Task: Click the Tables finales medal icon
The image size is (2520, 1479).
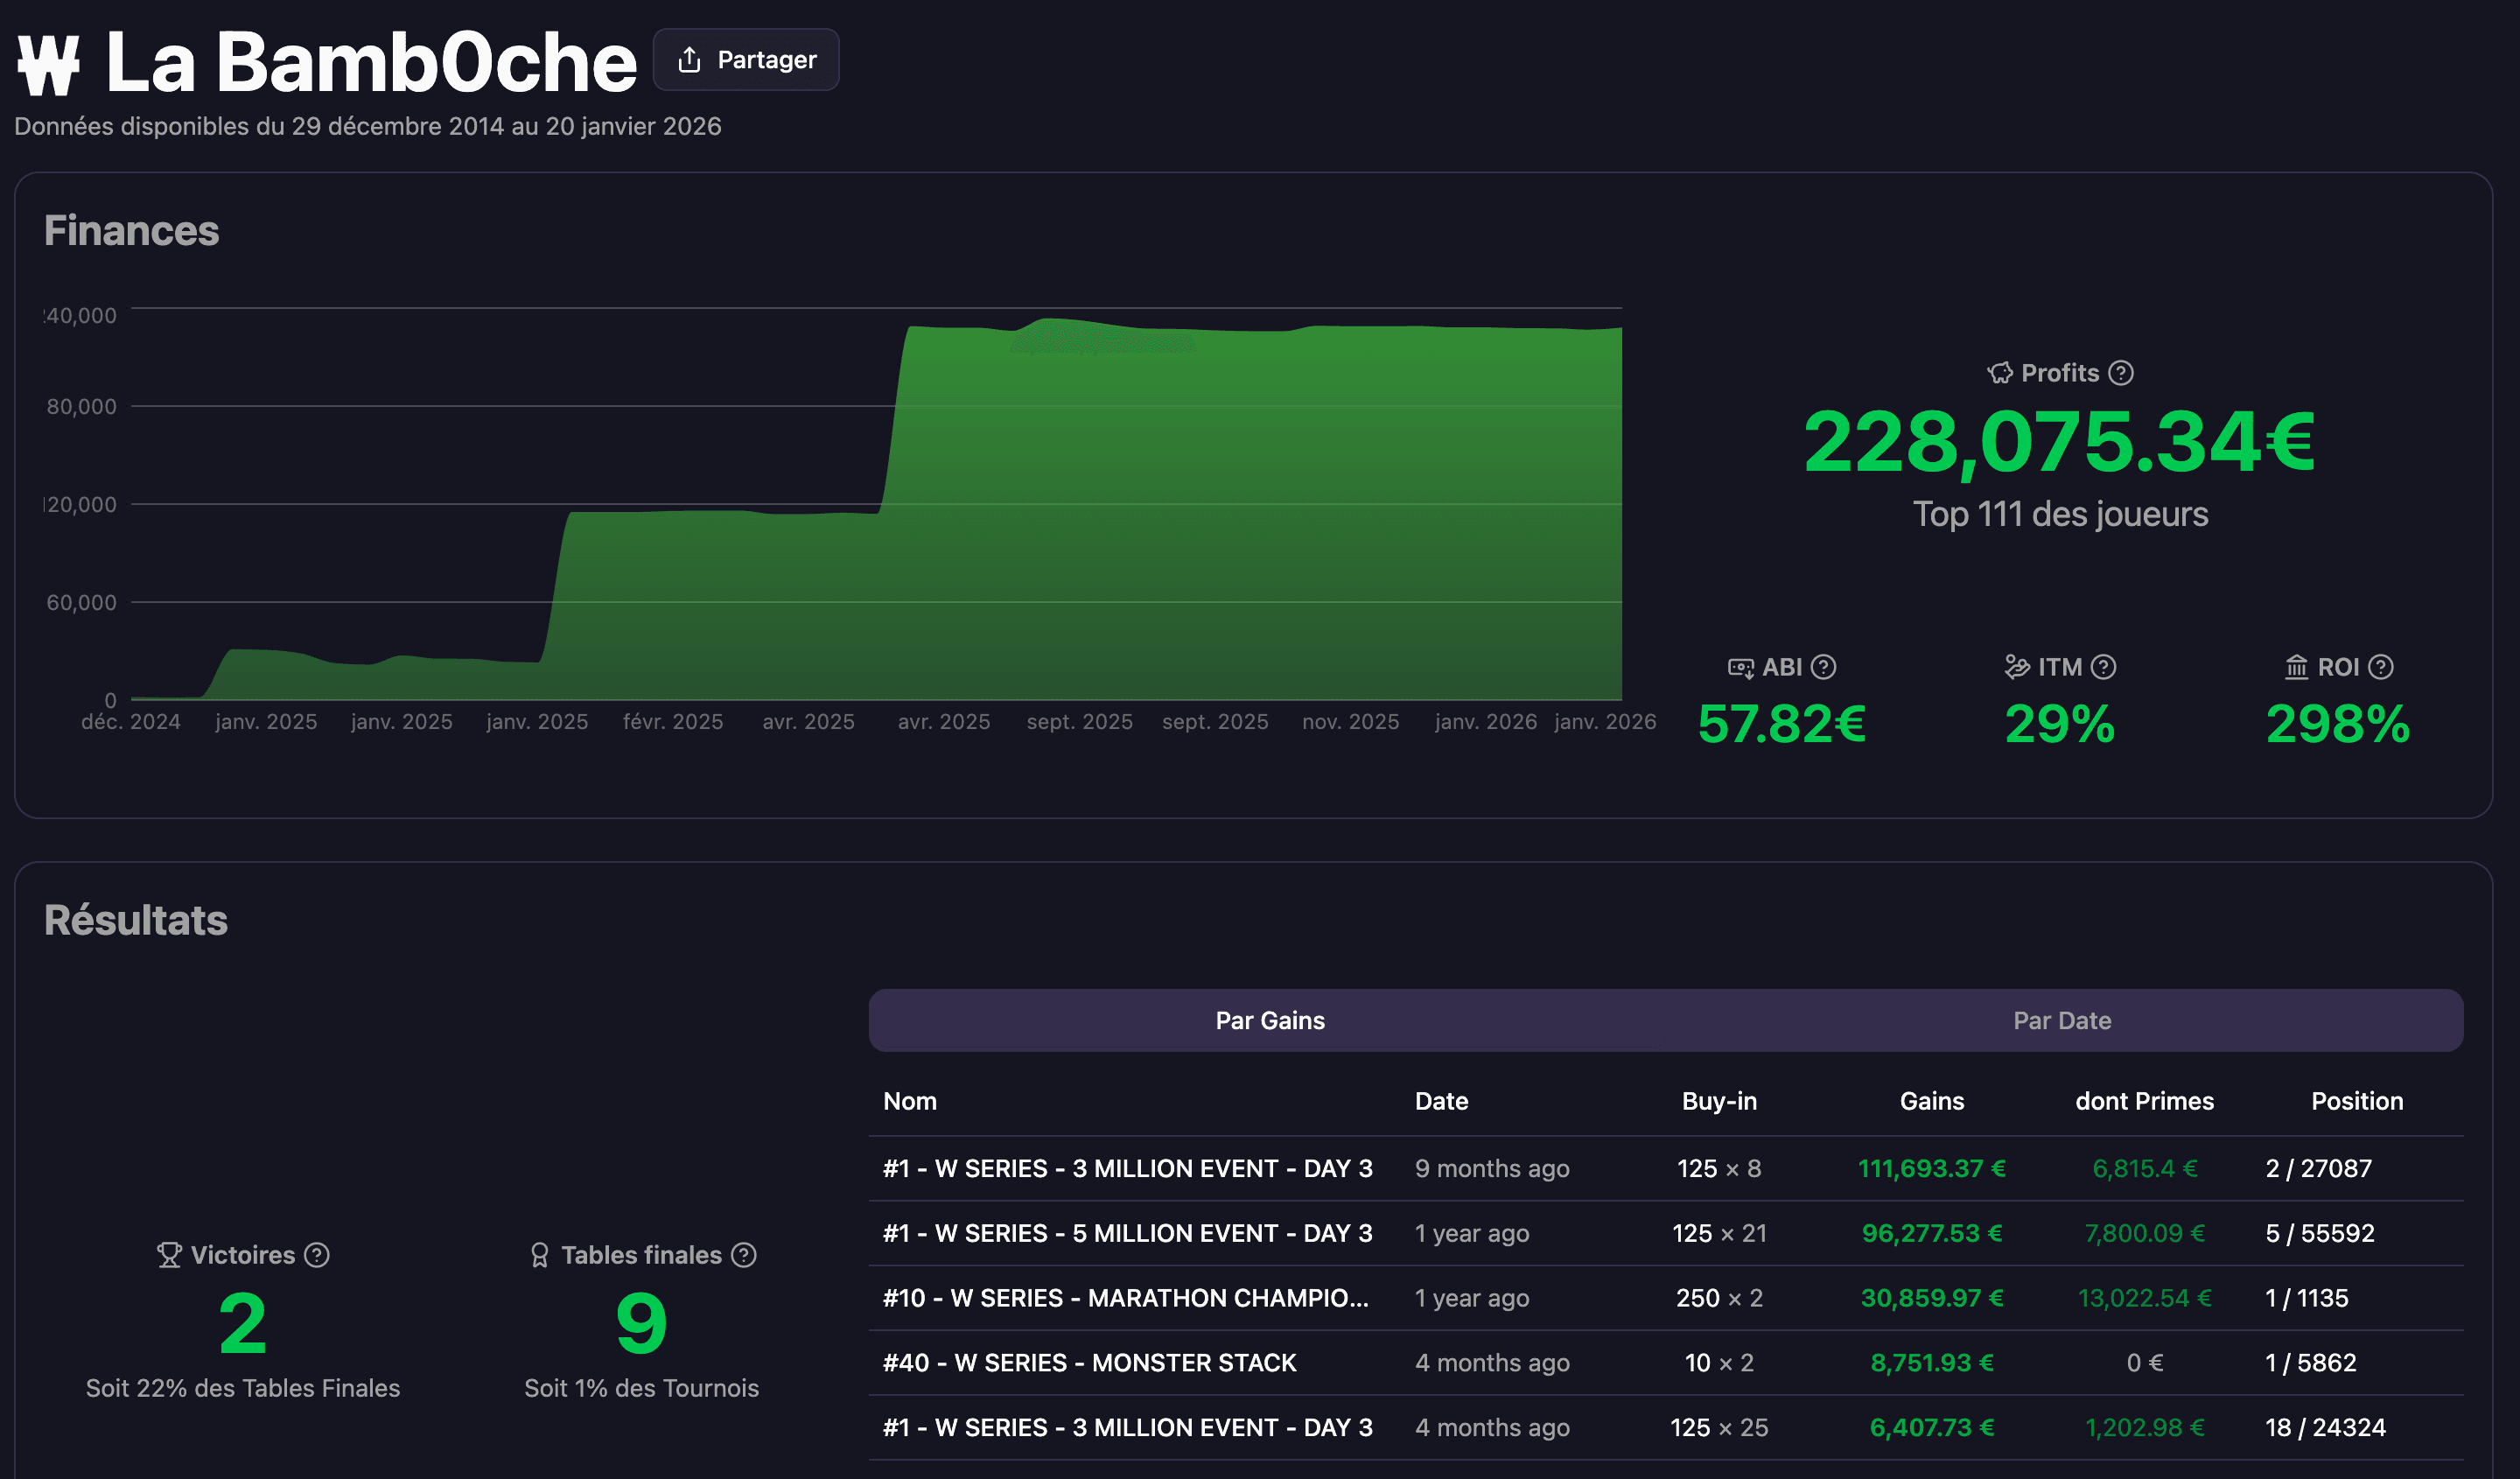Action: click(539, 1255)
